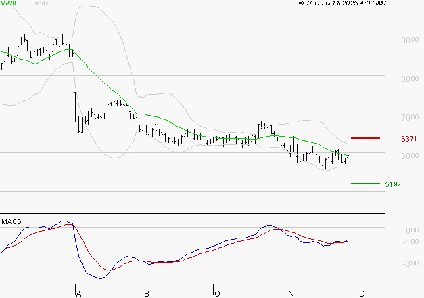
Task: Click the S month marker on the time axis
Action: click(x=147, y=294)
